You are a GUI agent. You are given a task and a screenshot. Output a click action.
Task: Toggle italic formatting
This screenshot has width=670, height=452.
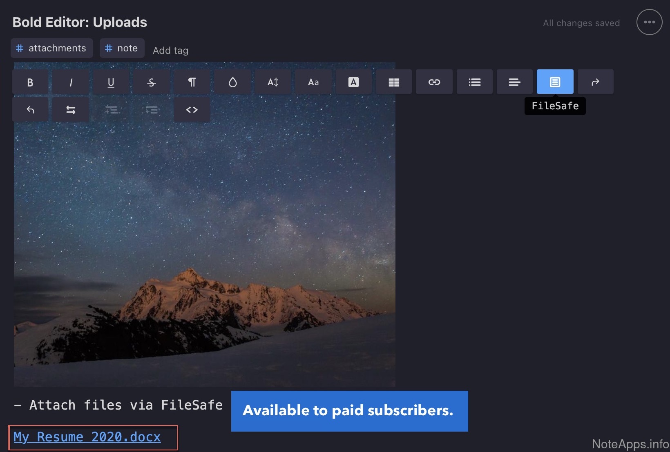click(x=71, y=82)
